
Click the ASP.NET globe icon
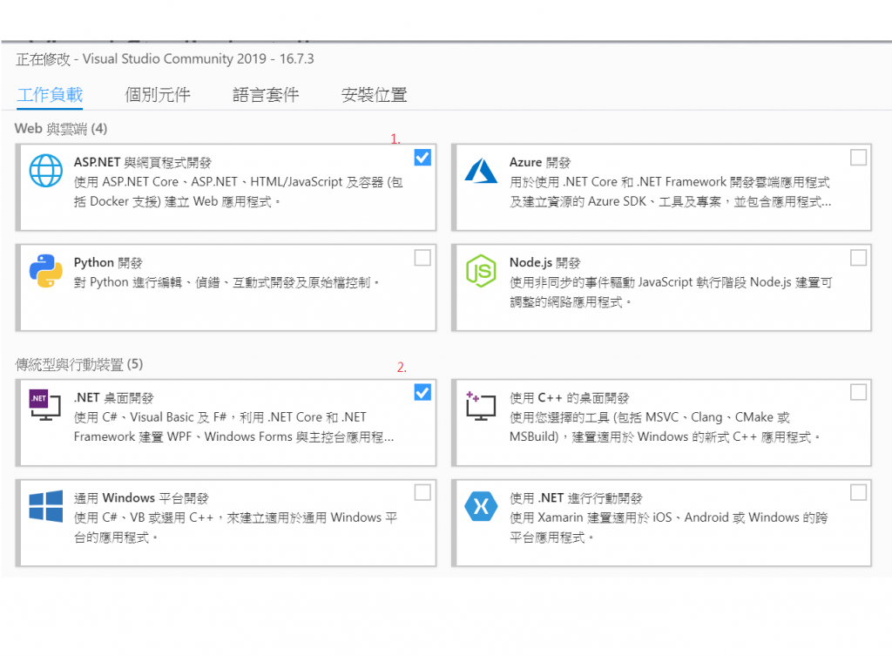click(46, 171)
